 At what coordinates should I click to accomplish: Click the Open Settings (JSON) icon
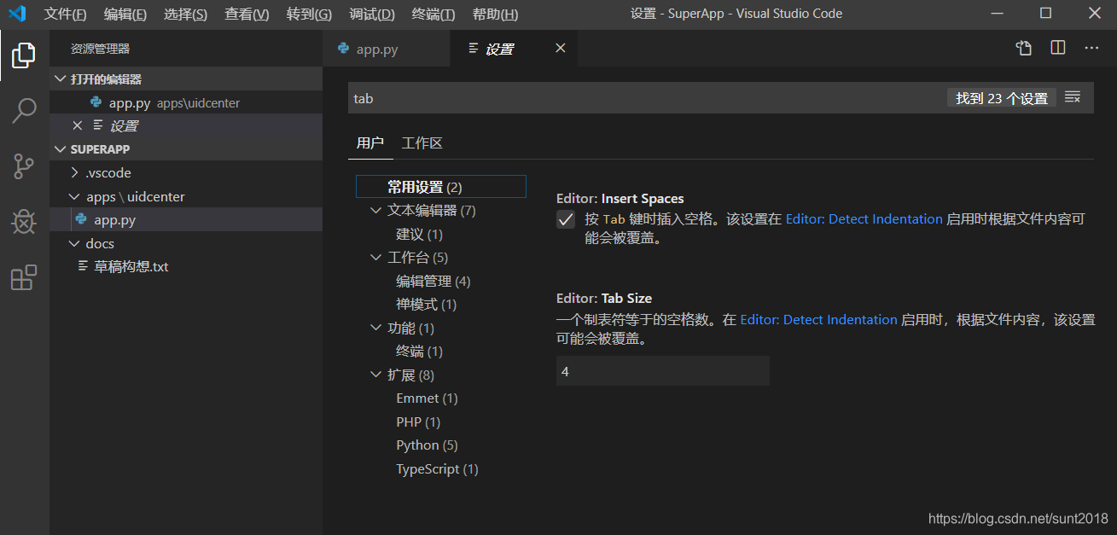tap(1024, 49)
